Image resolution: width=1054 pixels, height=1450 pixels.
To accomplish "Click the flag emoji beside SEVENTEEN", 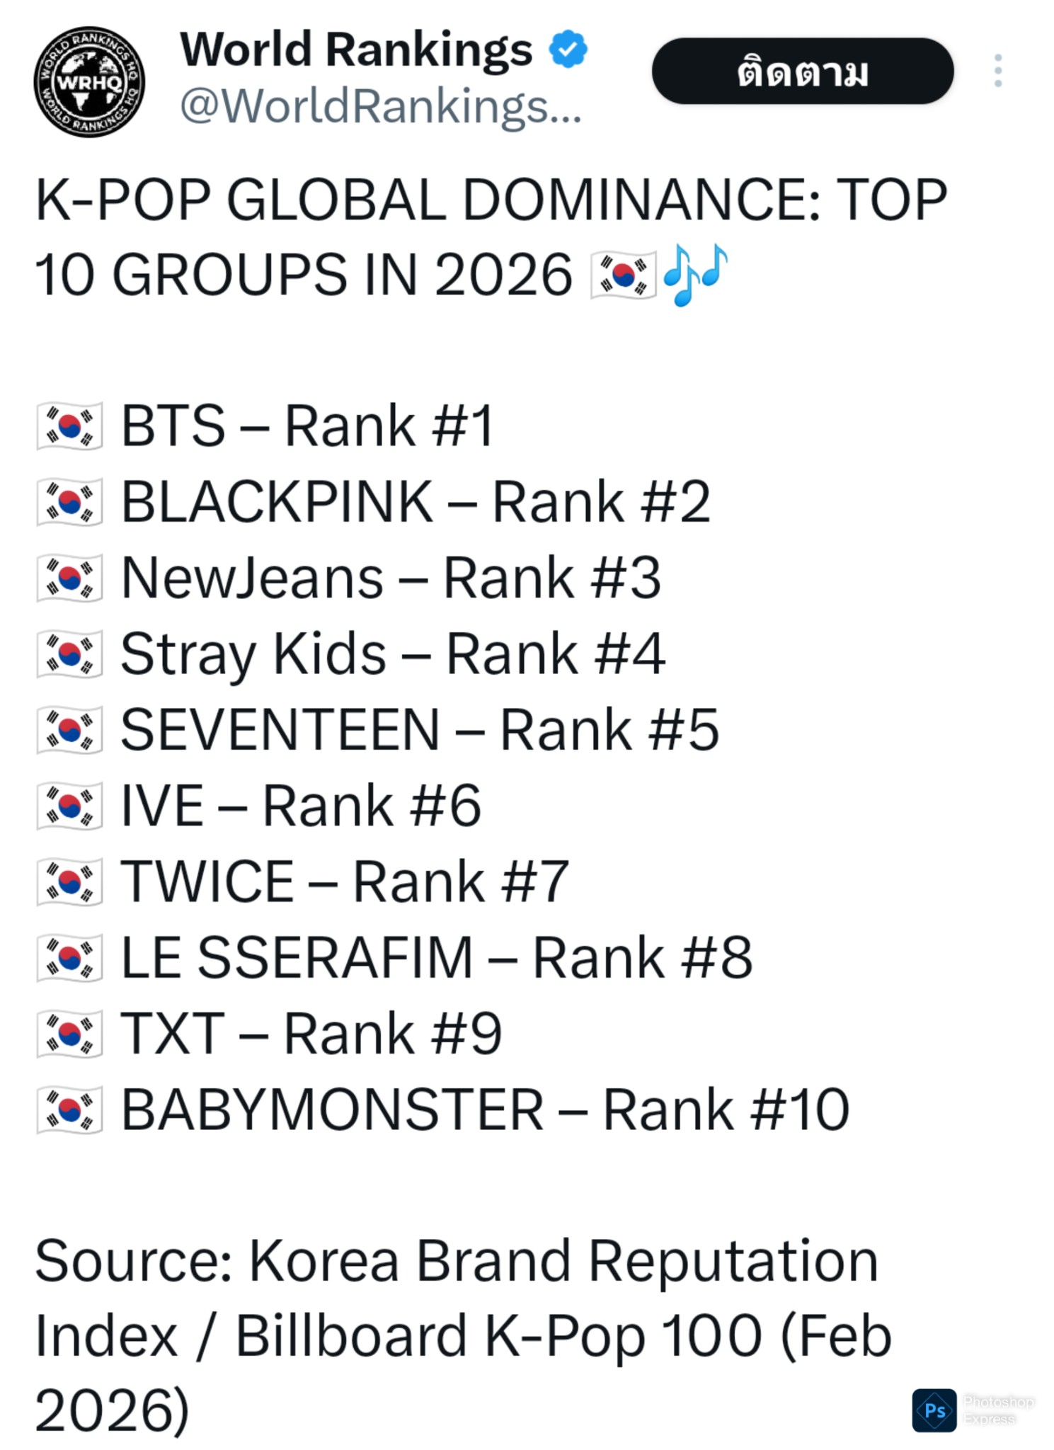I will click(69, 730).
